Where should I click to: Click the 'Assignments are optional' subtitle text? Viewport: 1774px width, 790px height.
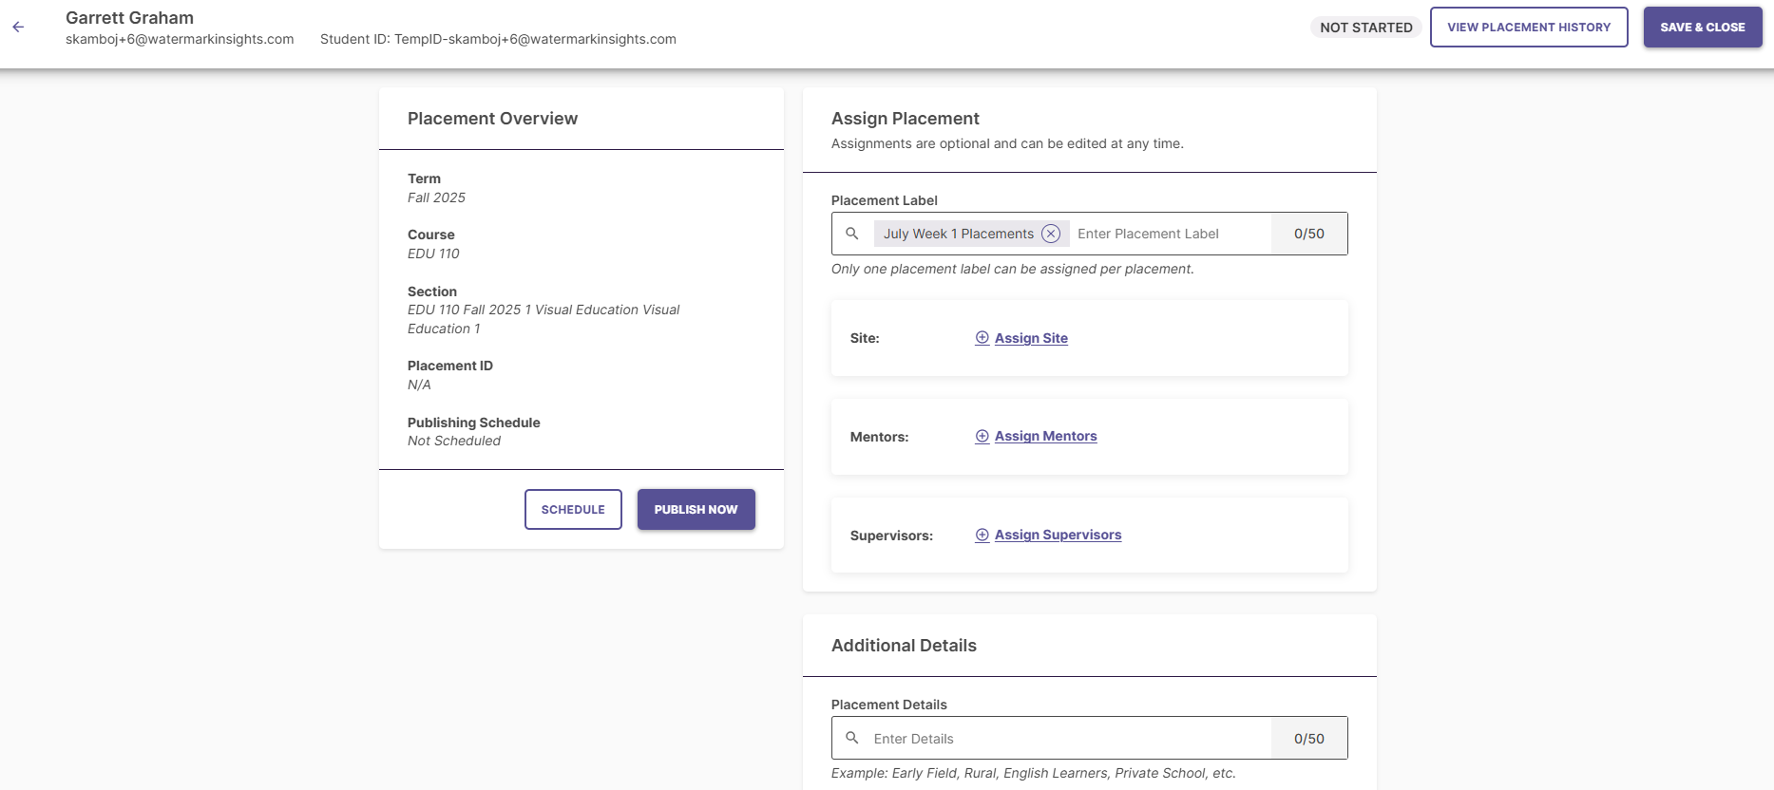(1007, 143)
